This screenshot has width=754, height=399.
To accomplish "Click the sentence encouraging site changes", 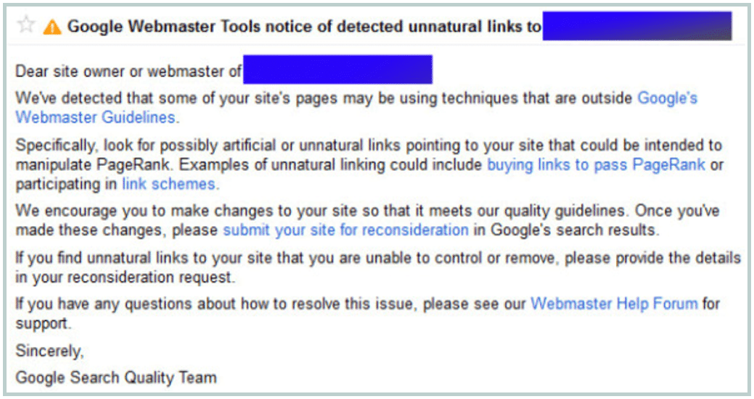I will click(x=367, y=220).
